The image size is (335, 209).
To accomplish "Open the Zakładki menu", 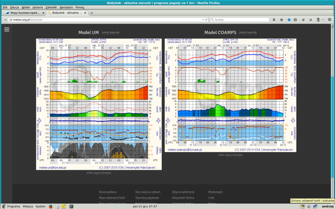I will (51, 8).
